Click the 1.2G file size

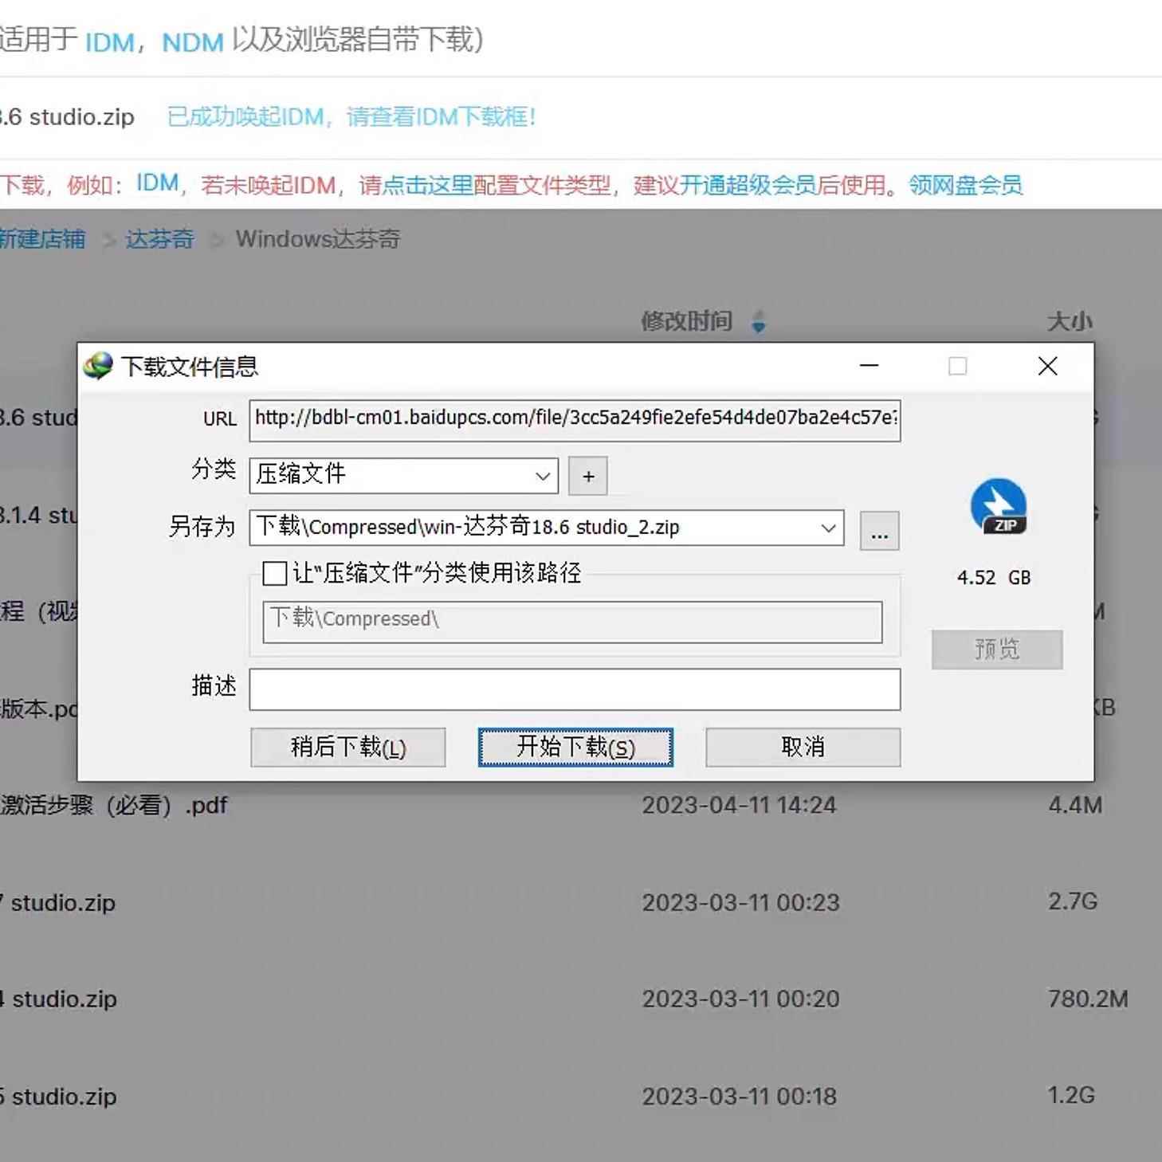tap(1071, 1095)
